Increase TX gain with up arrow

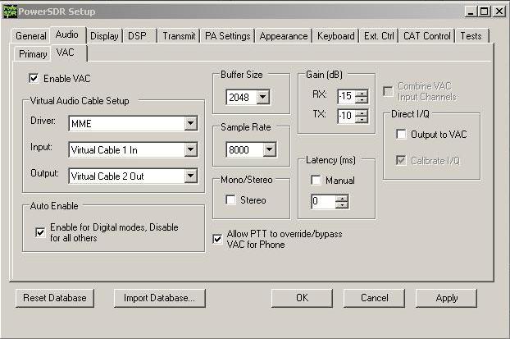coord(362,112)
